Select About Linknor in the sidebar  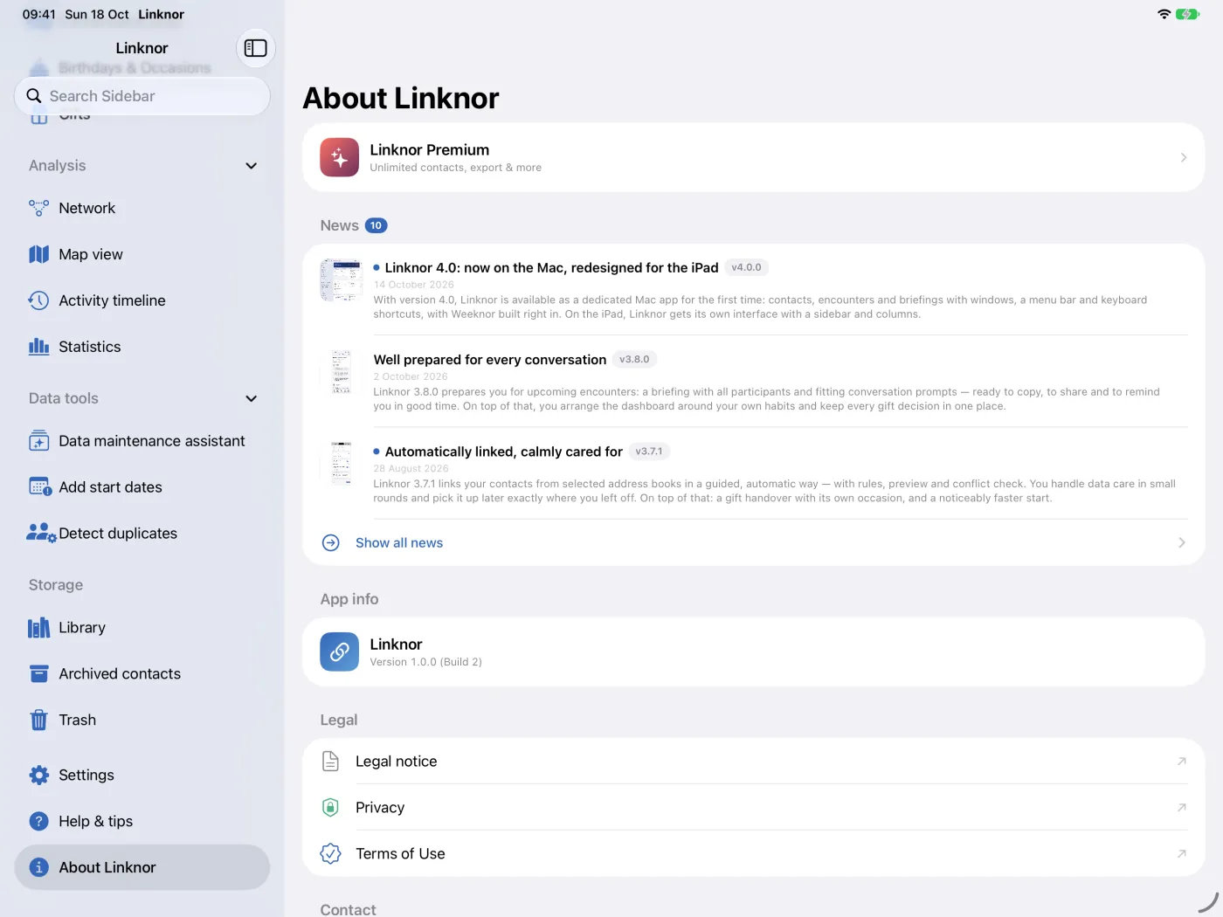click(142, 867)
